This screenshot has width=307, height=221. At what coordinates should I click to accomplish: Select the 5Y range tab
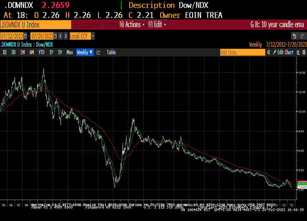60,52
